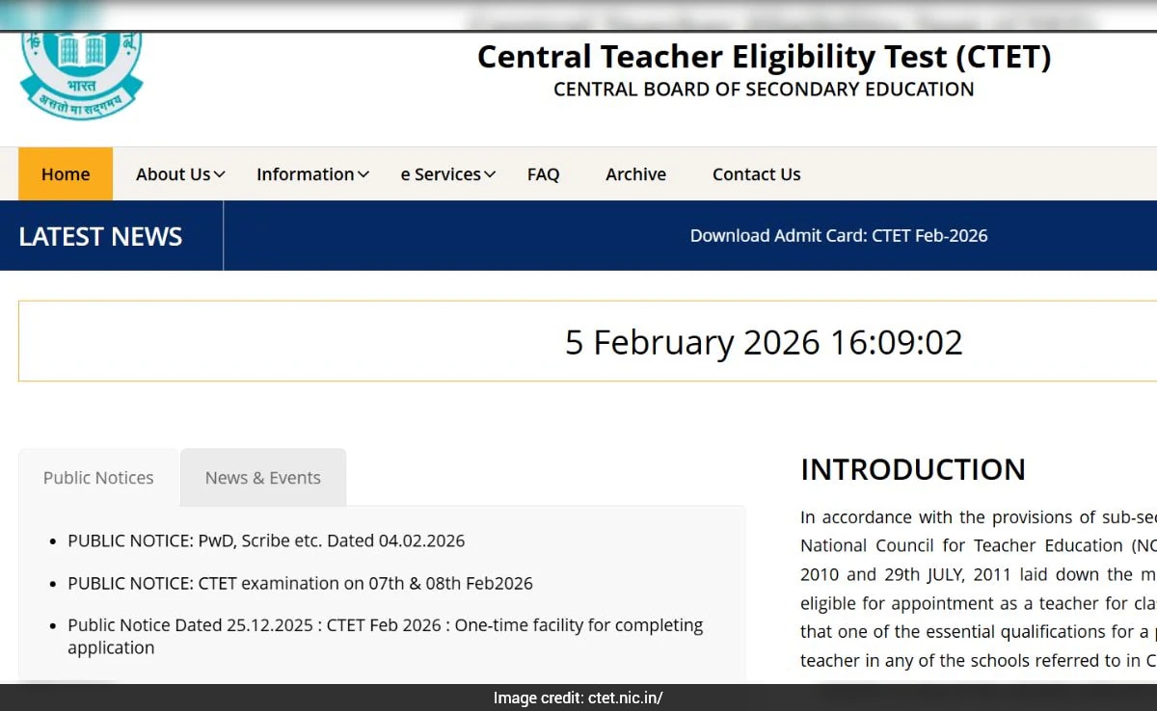Screen dimensions: 1157x711
Task: Open the Information dropdown menu
Action: pos(312,174)
